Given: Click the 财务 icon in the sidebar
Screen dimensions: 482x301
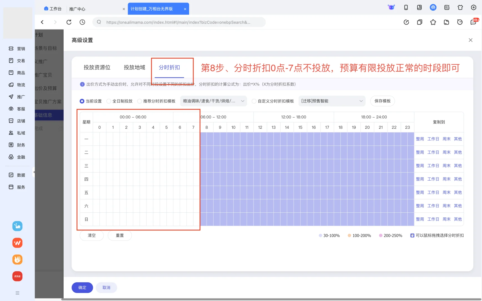Looking at the screenshot, I should coord(17,145).
